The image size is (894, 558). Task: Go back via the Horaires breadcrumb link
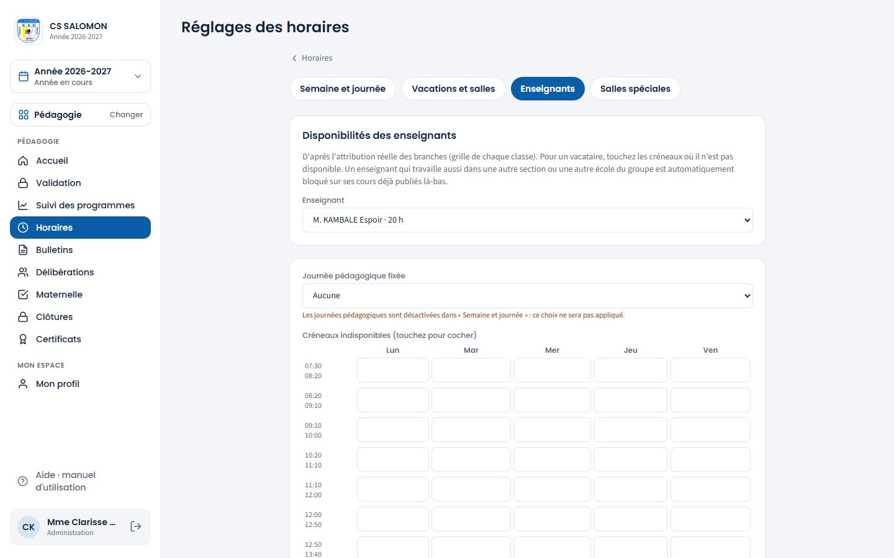click(312, 58)
